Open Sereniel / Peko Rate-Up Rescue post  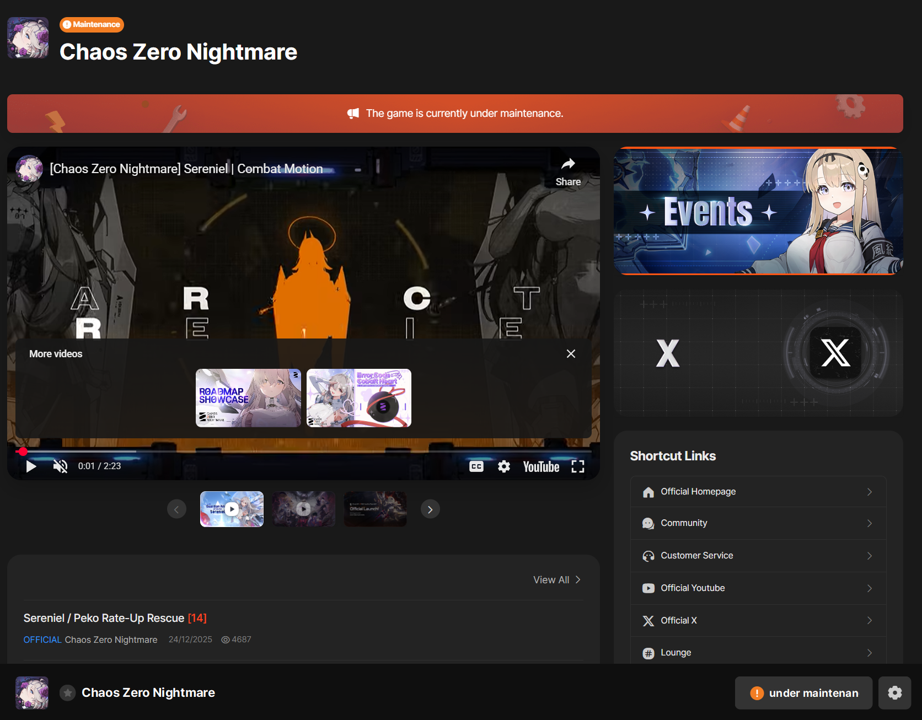coord(104,618)
